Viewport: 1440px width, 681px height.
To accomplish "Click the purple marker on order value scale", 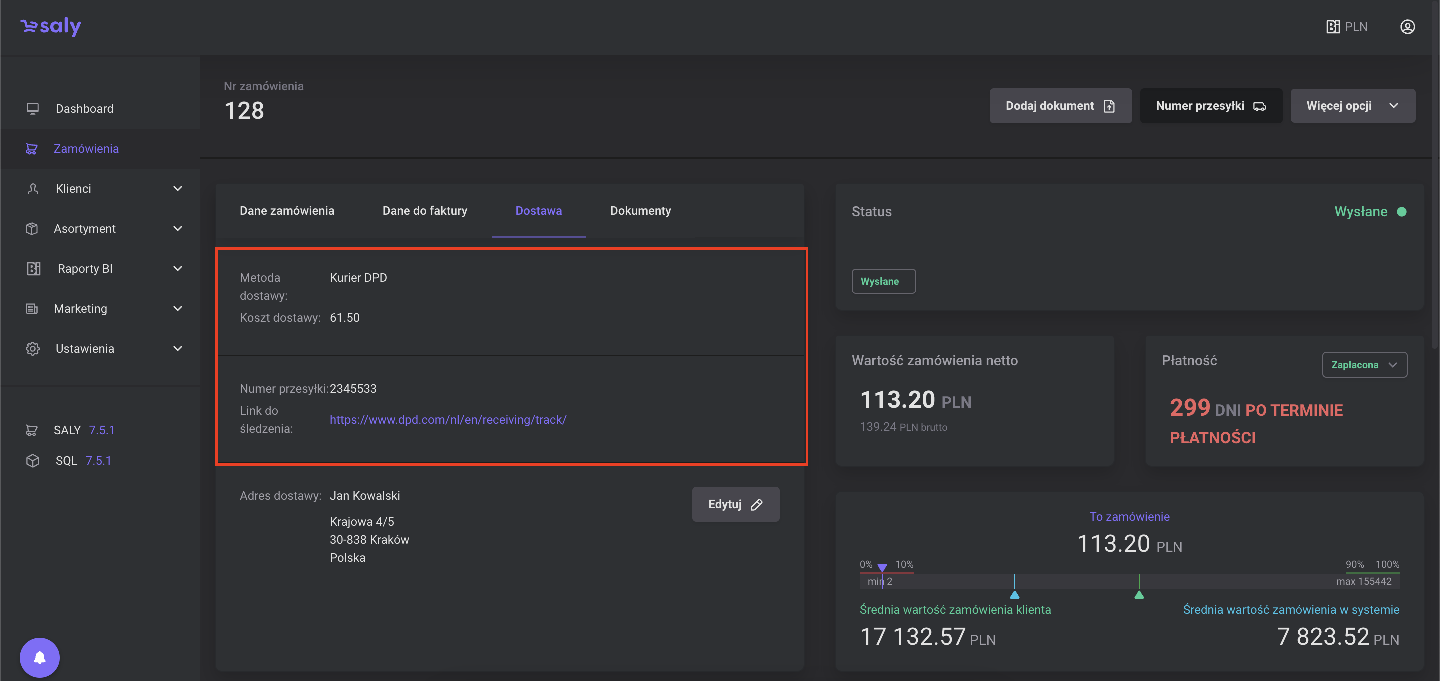I will [882, 568].
